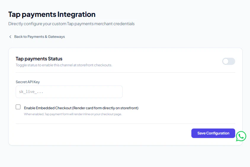The width and height of the screenshot is (250, 167).
Task: Click the 'Secret API Key' label
Action: pyautogui.click(x=28, y=82)
